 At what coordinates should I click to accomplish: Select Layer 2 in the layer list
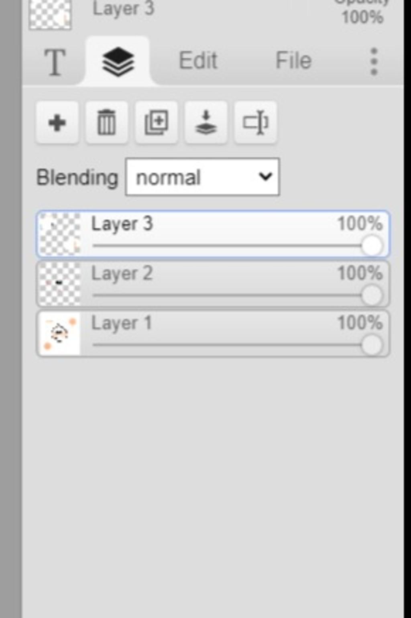point(213,284)
